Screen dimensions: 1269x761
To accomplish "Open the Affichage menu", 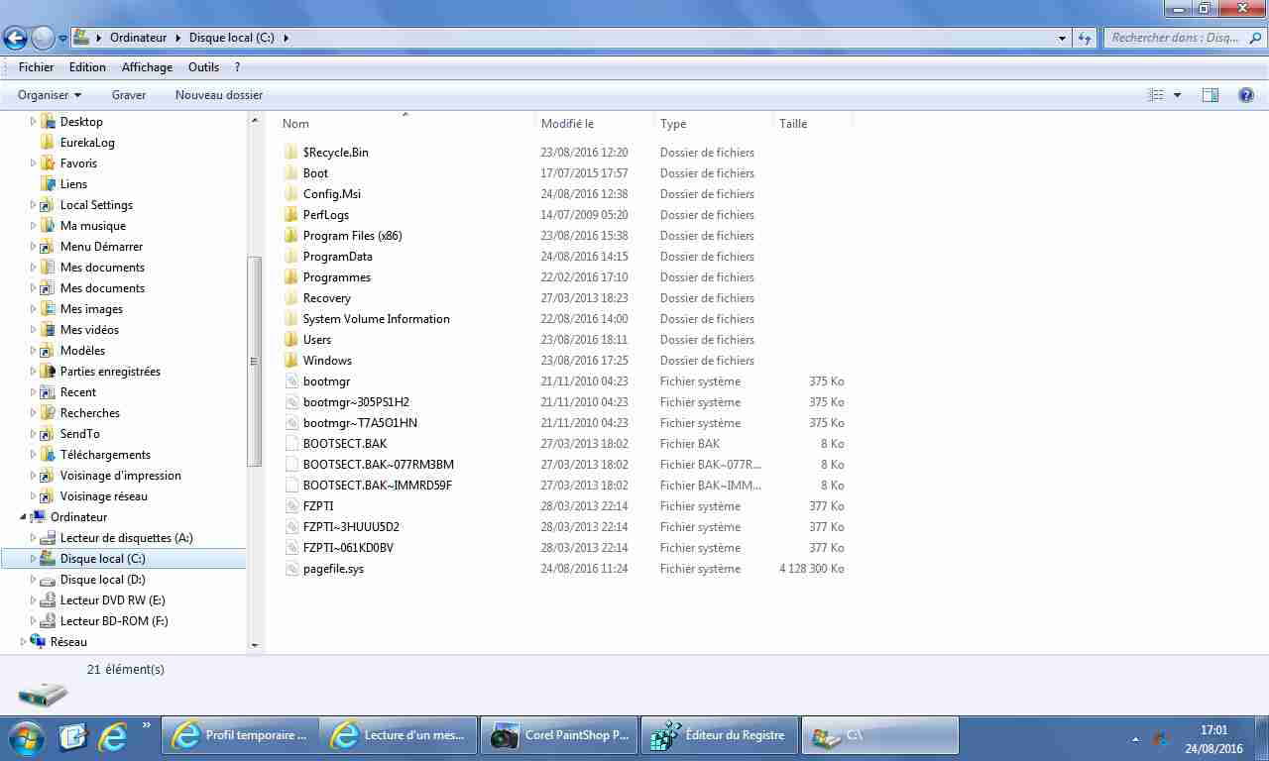I will (x=147, y=67).
